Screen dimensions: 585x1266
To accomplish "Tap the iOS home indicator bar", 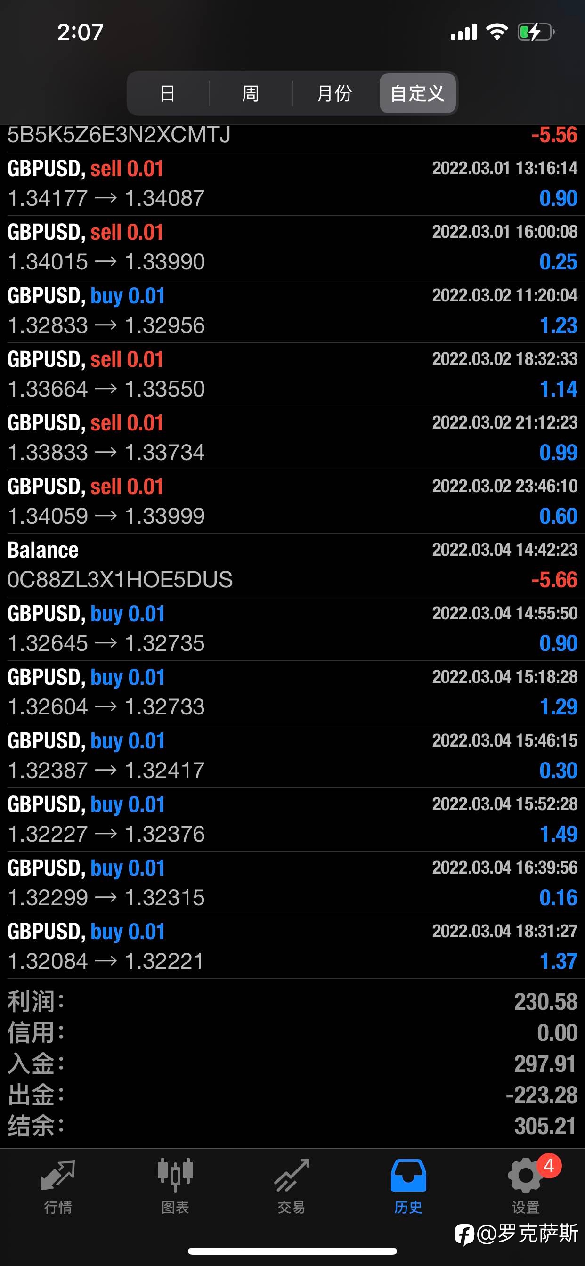I will pyautogui.click(x=292, y=1251).
